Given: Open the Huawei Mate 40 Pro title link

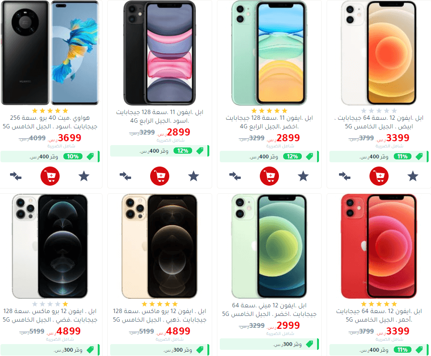Looking at the screenshot, I should click(x=50, y=122).
